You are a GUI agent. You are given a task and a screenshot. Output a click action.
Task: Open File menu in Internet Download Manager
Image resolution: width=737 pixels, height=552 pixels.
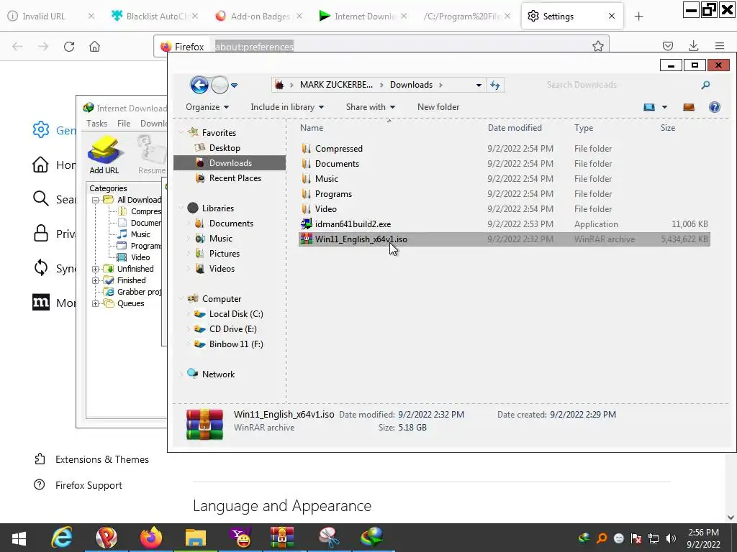point(124,124)
